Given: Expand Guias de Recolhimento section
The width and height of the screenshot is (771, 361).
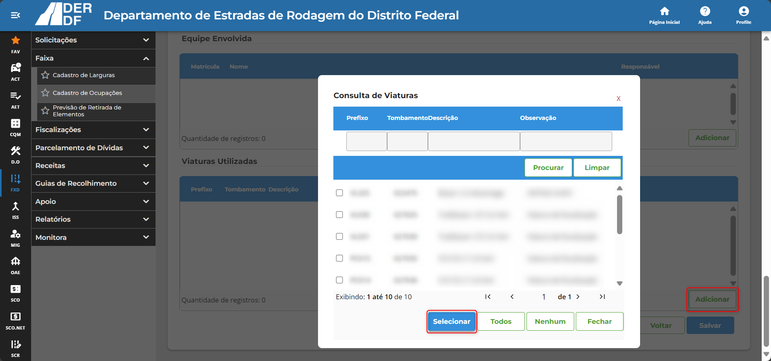Looking at the screenshot, I should coord(93,183).
